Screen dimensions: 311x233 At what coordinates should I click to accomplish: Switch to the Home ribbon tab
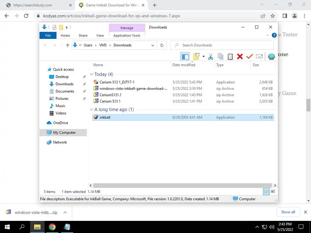point(65,35)
